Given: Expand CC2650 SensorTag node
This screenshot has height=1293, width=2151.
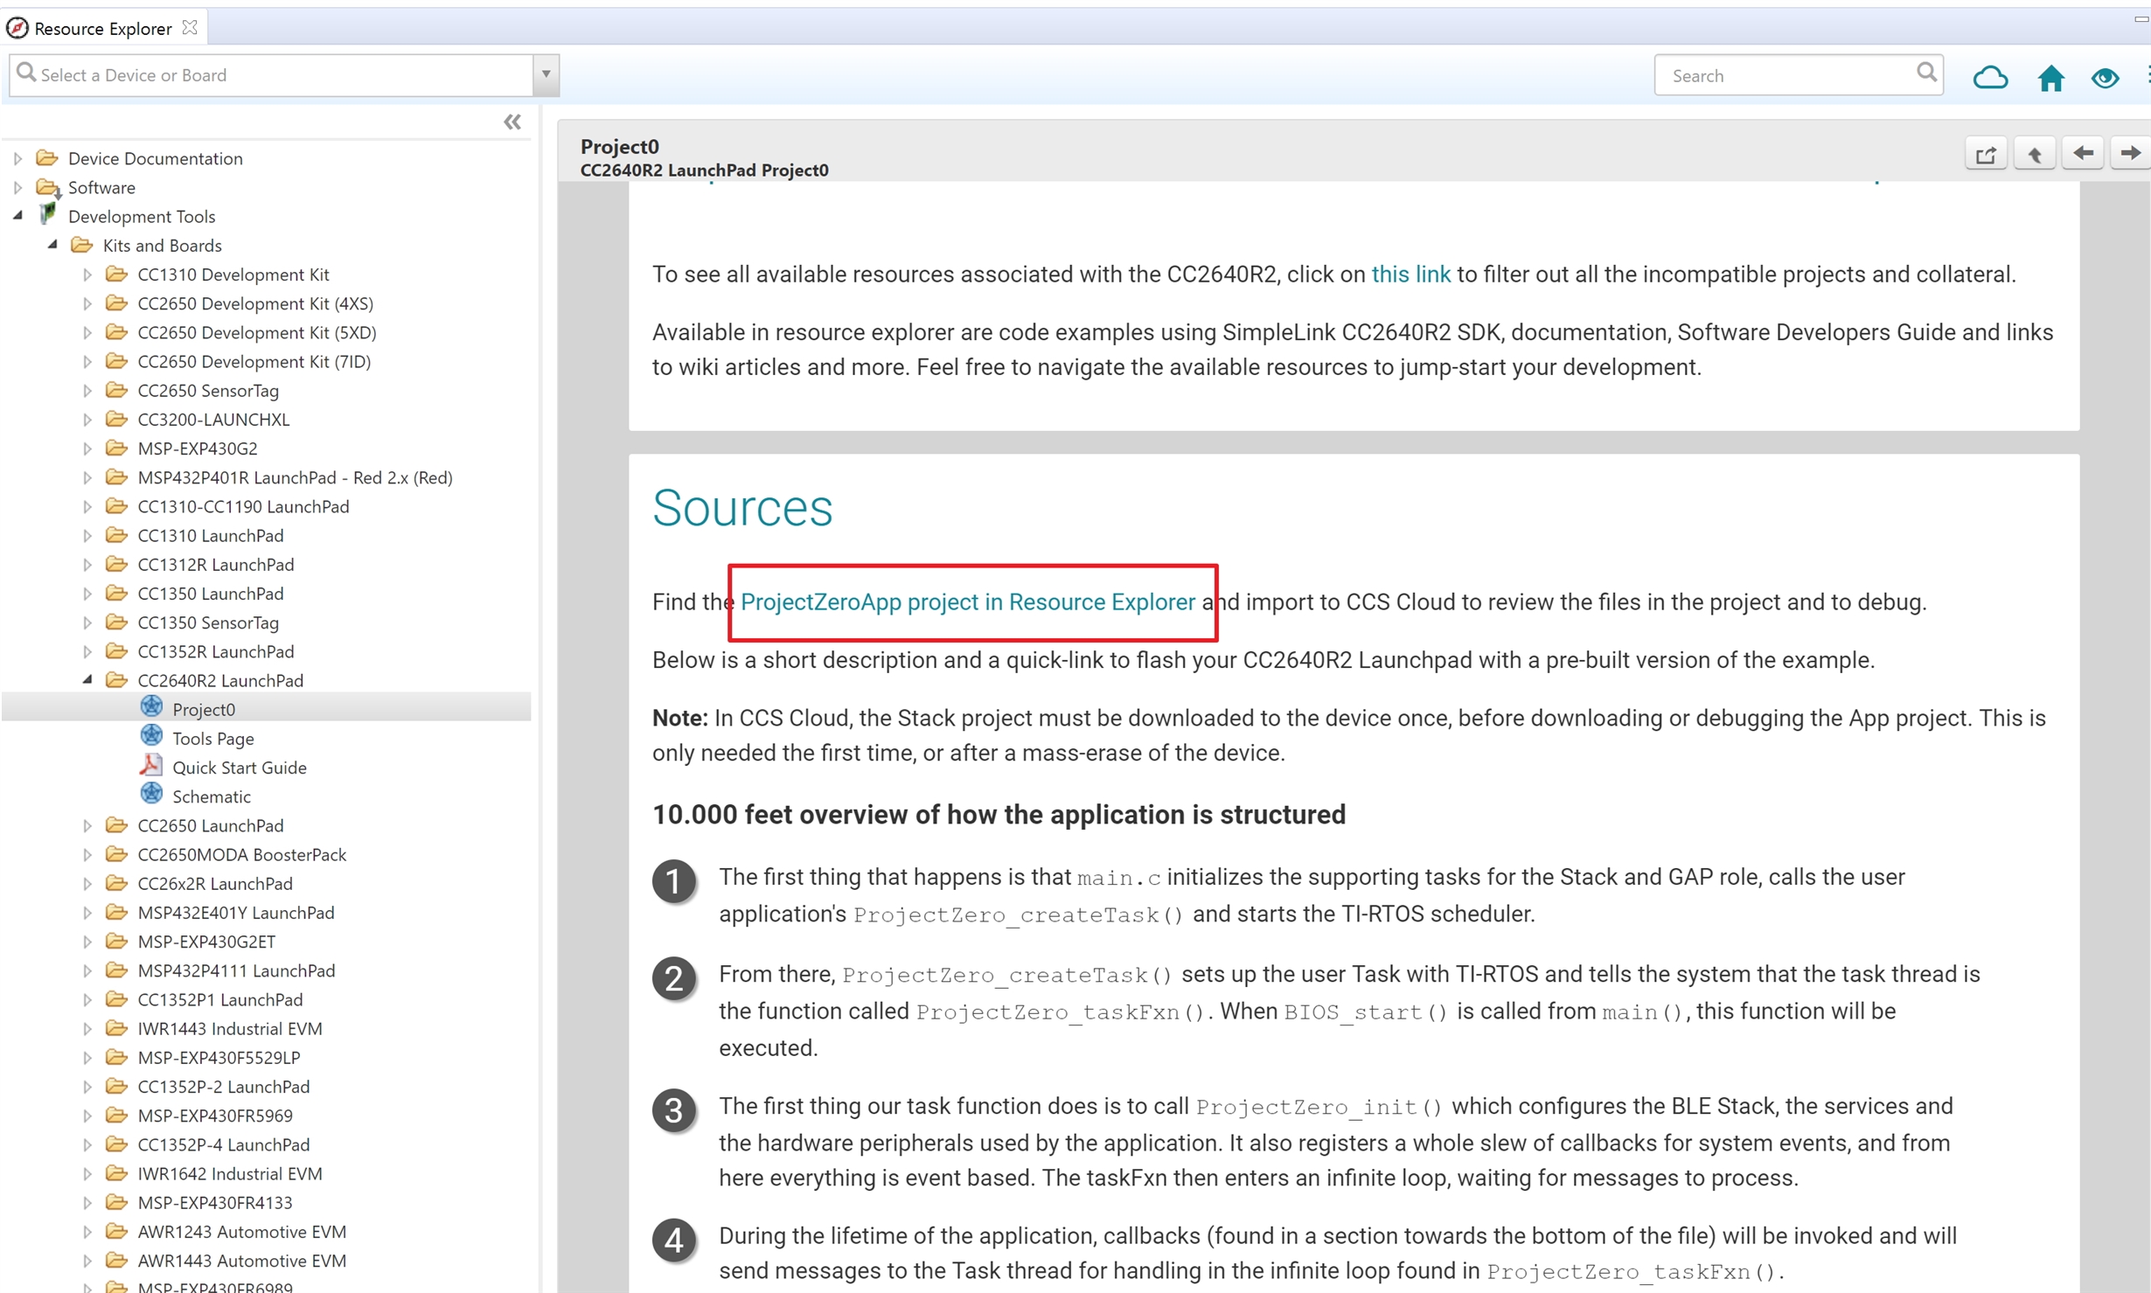Looking at the screenshot, I should tap(87, 390).
